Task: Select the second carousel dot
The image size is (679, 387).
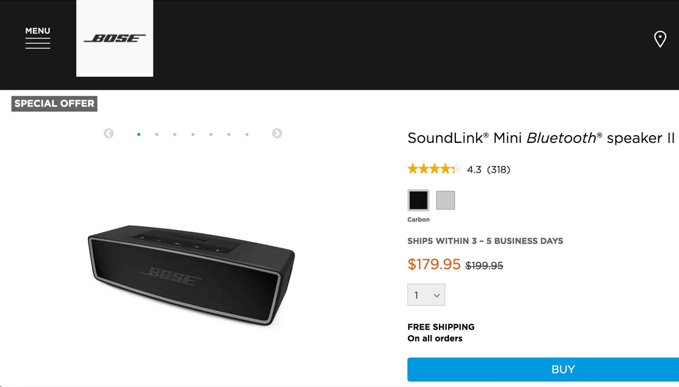Action: [x=157, y=134]
